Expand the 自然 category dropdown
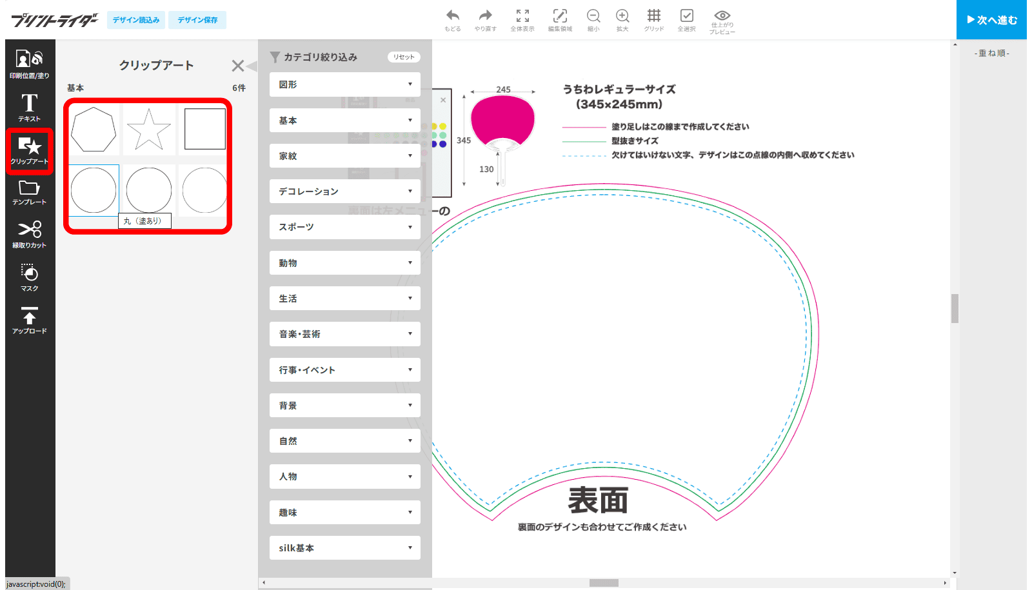This screenshot has width=1032, height=590. click(345, 441)
